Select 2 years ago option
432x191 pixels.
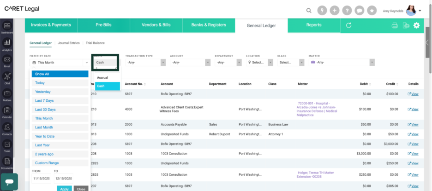point(60,154)
